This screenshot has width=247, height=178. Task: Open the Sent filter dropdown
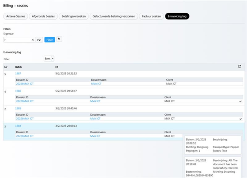pyautogui.click(x=49, y=59)
